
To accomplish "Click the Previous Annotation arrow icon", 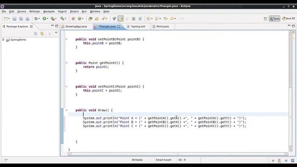I will click(156, 19).
